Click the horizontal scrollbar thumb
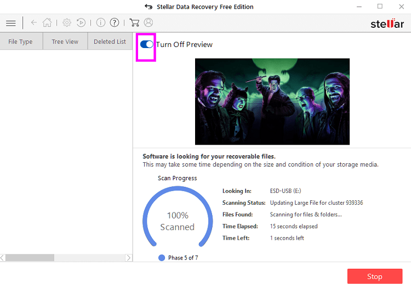The height and width of the screenshot is (284, 411). [30, 258]
